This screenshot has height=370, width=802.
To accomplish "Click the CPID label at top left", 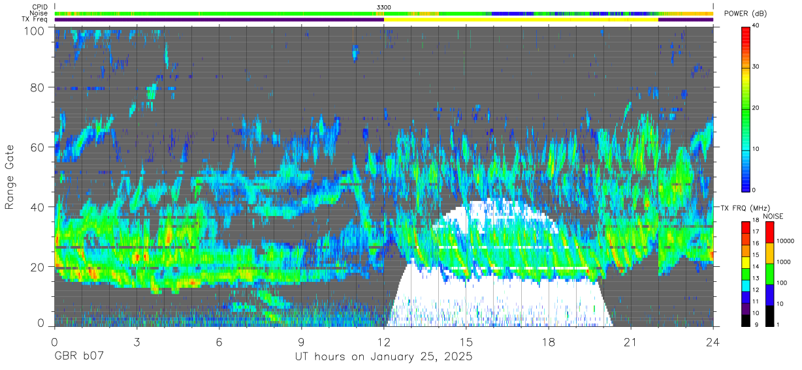I will [x=39, y=7].
